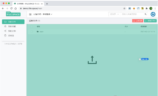Click the dragged mac.zip file label
Image resolution: width=158 pixels, height=96 pixels.
(145, 59)
